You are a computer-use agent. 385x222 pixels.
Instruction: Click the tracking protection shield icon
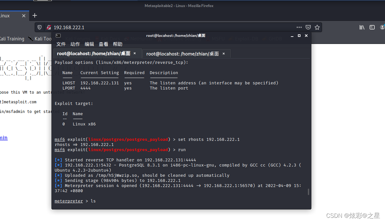coord(40,28)
